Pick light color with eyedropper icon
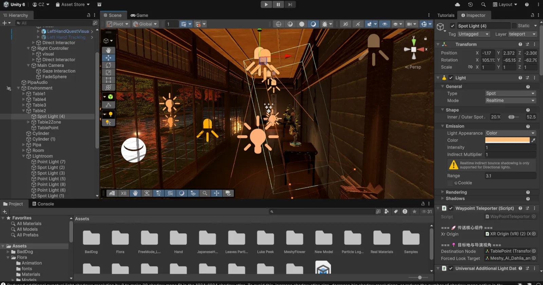543x285 pixels. pyautogui.click(x=533, y=140)
